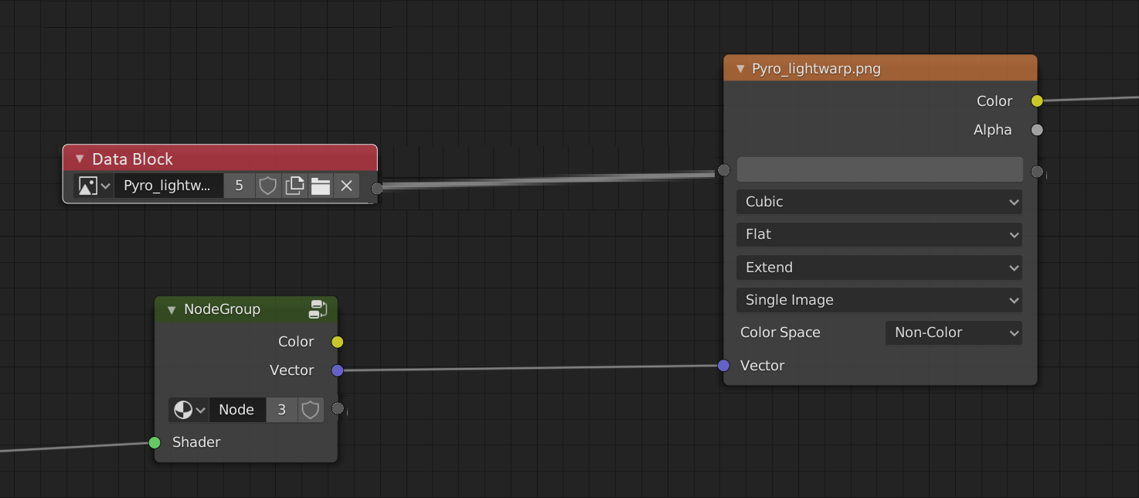1139x498 pixels.
Task: Select the NodeGroup node title
Action: pos(222,309)
